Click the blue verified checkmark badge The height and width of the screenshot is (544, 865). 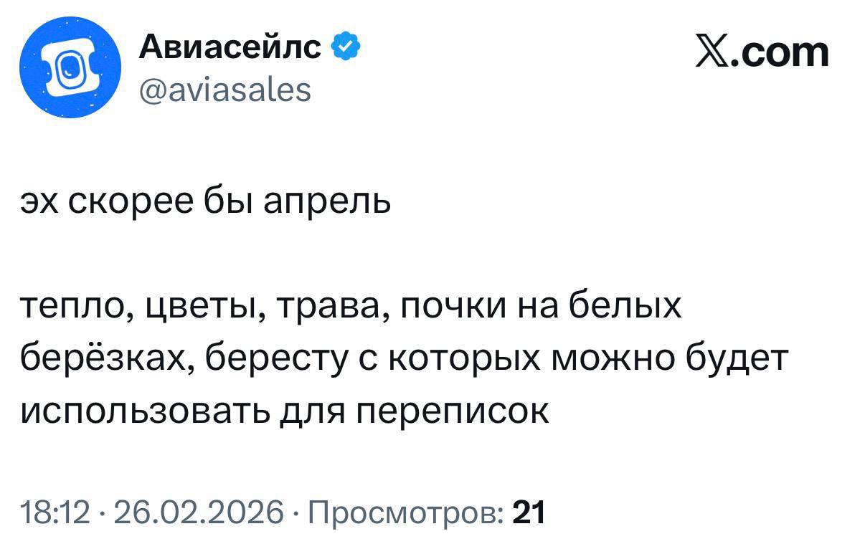point(345,48)
